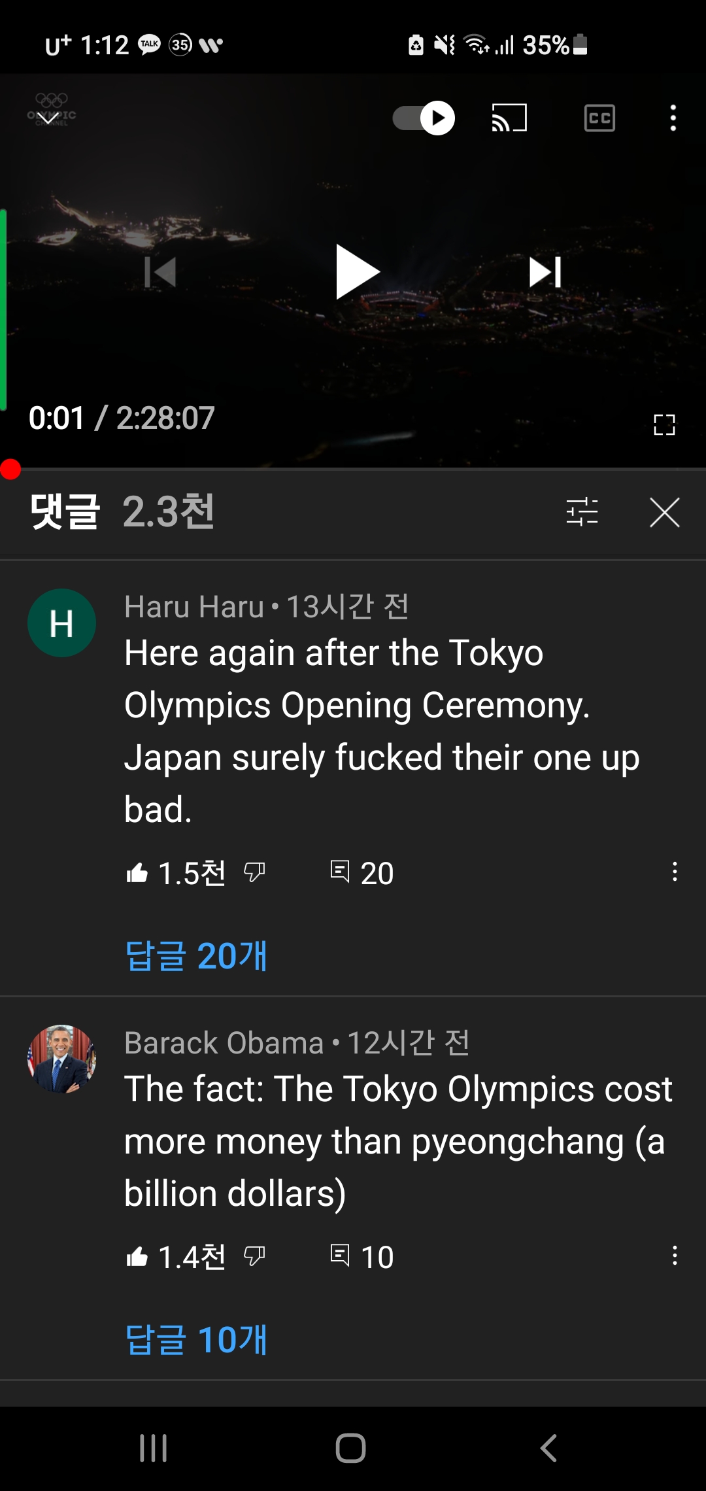
Task: Like Haru Haru's comment
Action: click(137, 872)
